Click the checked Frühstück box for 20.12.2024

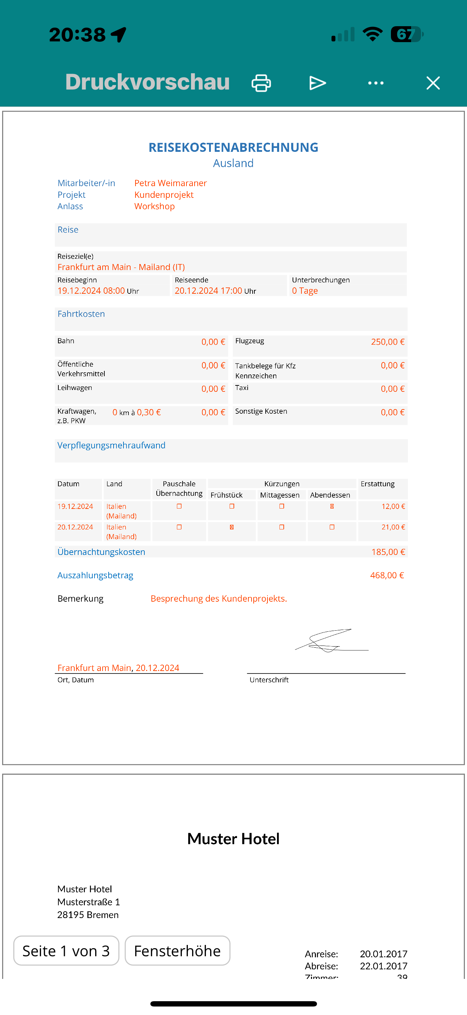point(232,527)
